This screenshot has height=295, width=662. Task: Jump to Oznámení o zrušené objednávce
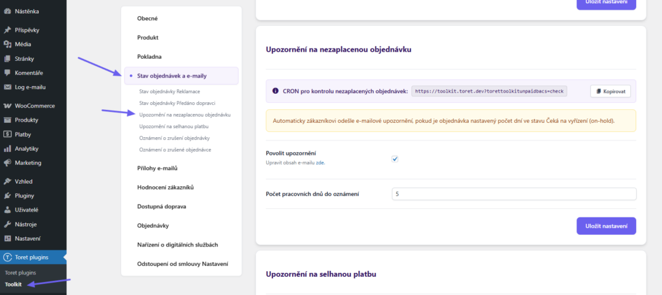point(175,149)
